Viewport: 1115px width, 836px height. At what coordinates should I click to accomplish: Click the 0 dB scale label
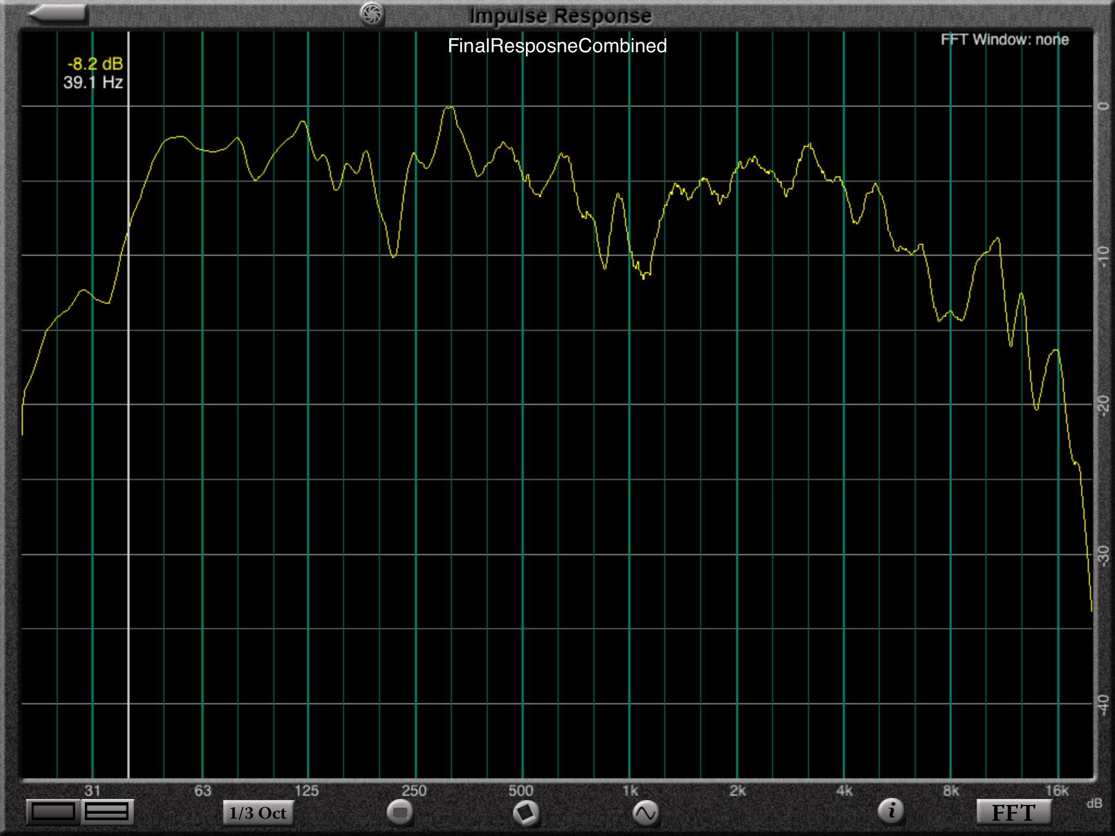tap(1103, 106)
